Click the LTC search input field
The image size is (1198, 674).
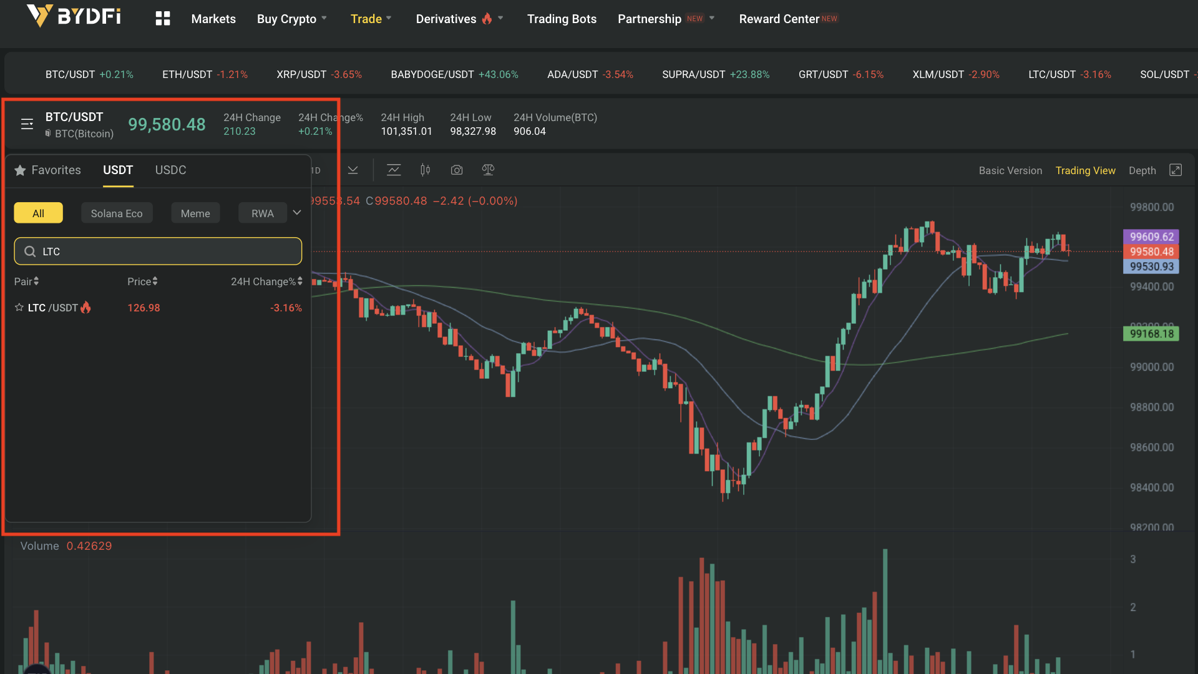156,251
